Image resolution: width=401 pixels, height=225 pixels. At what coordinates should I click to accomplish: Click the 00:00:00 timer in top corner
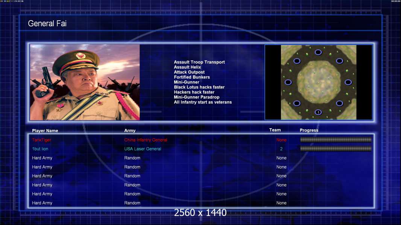click(x=395, y=1)
